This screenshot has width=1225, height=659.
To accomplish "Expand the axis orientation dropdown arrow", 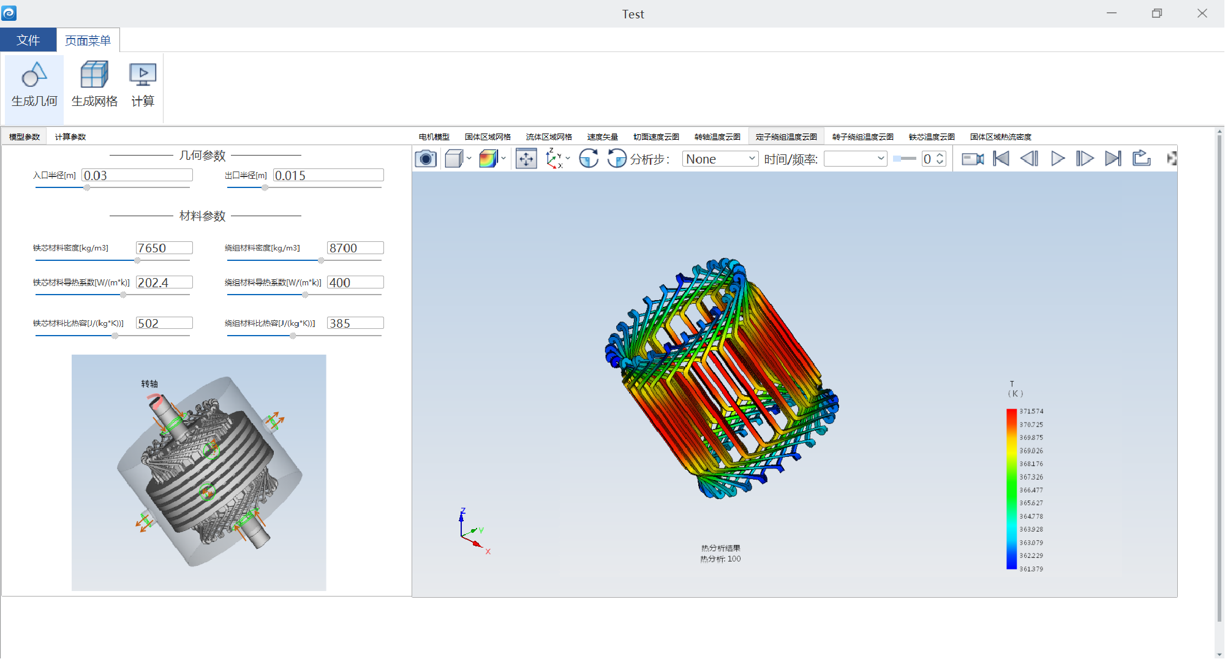I will (x=568, y=159).
